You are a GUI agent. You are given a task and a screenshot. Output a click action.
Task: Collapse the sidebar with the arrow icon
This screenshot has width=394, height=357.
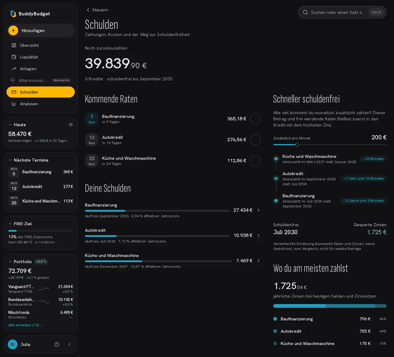tap(69, 344)
